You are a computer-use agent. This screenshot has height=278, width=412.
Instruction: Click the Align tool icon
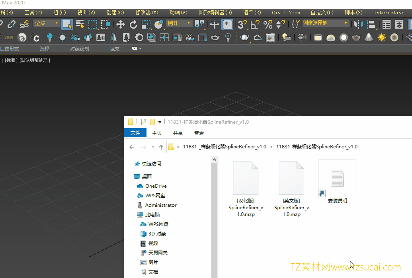371,24
